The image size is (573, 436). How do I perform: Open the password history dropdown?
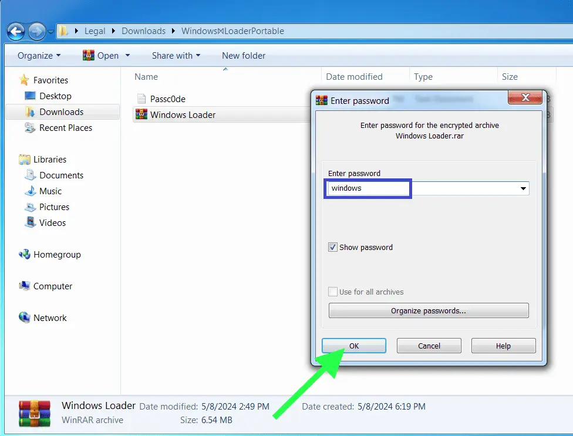point(523,188)
